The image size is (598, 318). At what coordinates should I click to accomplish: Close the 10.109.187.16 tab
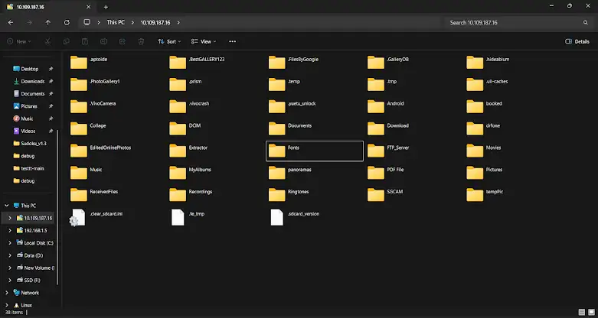point(89,7)
